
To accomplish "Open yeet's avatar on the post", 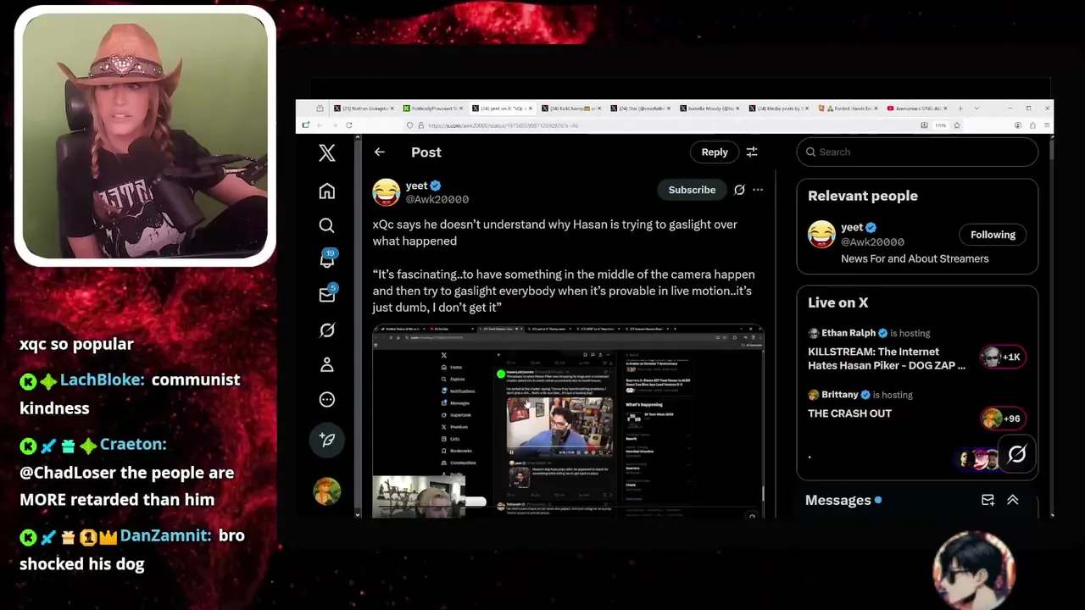I will coord(387,192).
